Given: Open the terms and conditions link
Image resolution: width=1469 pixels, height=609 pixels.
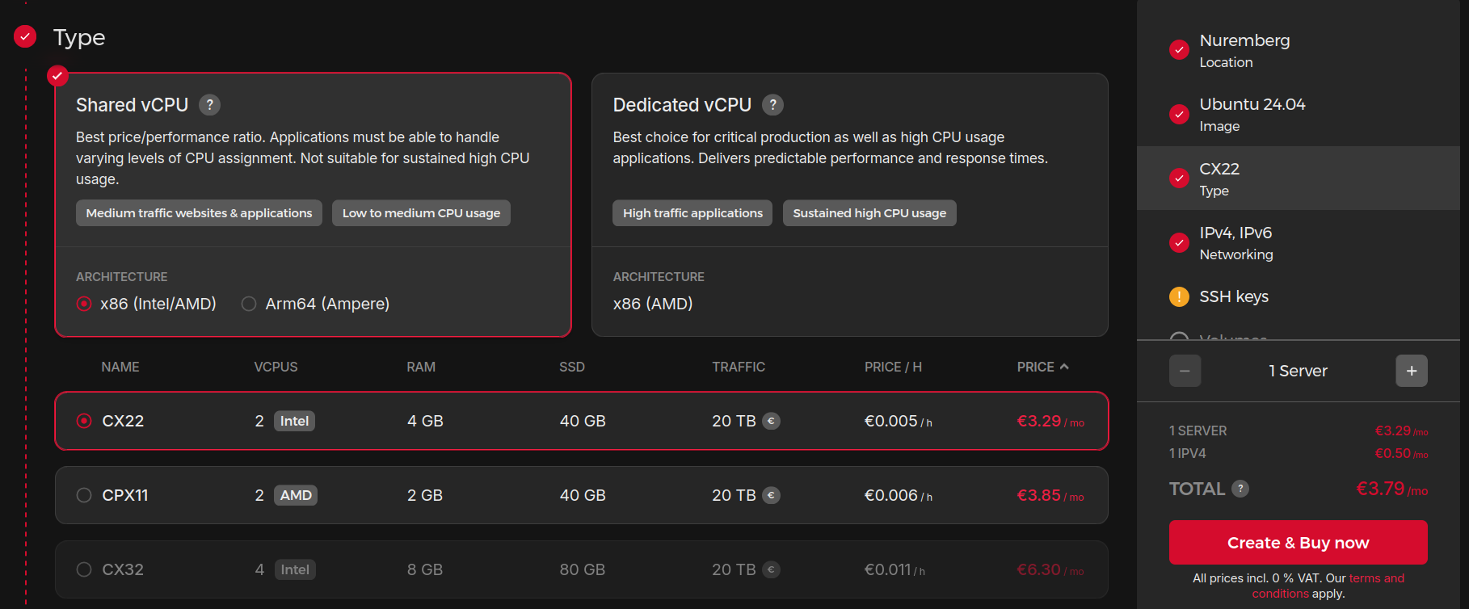Looking at the screenshot, I should pos(1328,586).
